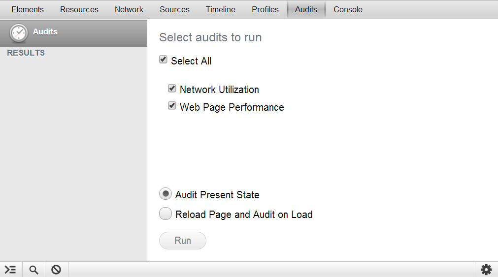498x277 pixels.
Task: Click the magnifying glass search icon
Action: 33,270
